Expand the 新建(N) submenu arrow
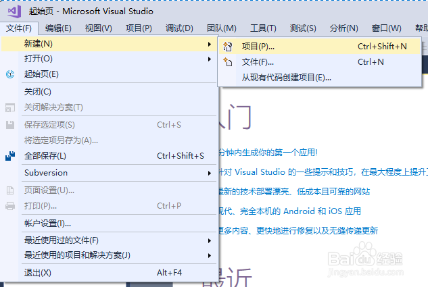428x287 pixels. (x=210, y=44)
